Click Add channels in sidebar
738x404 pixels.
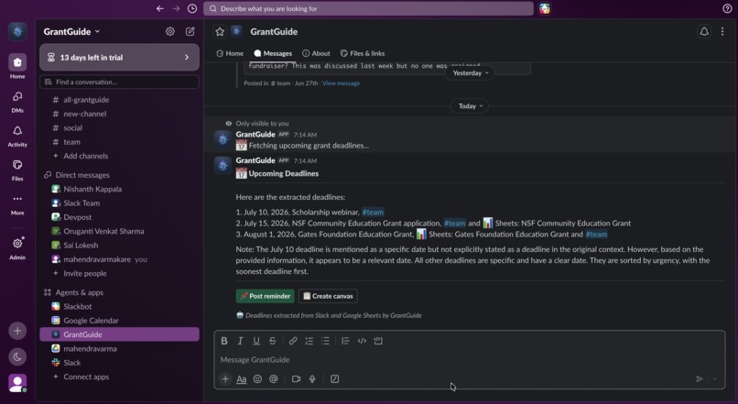point(86,156)
